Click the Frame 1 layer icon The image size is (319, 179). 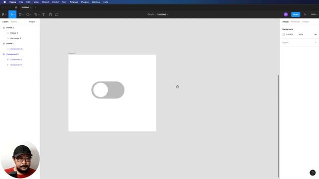(3, 43)
